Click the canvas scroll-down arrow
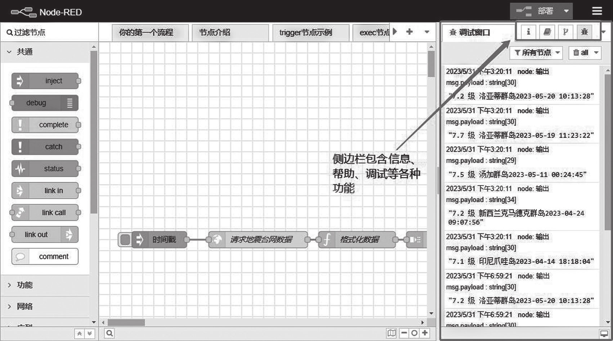The height and width of the screenshot is (341, 613). (431, 314)
